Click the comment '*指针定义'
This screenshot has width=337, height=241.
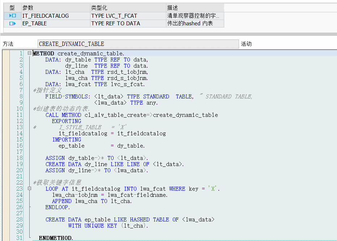(47, 90)
